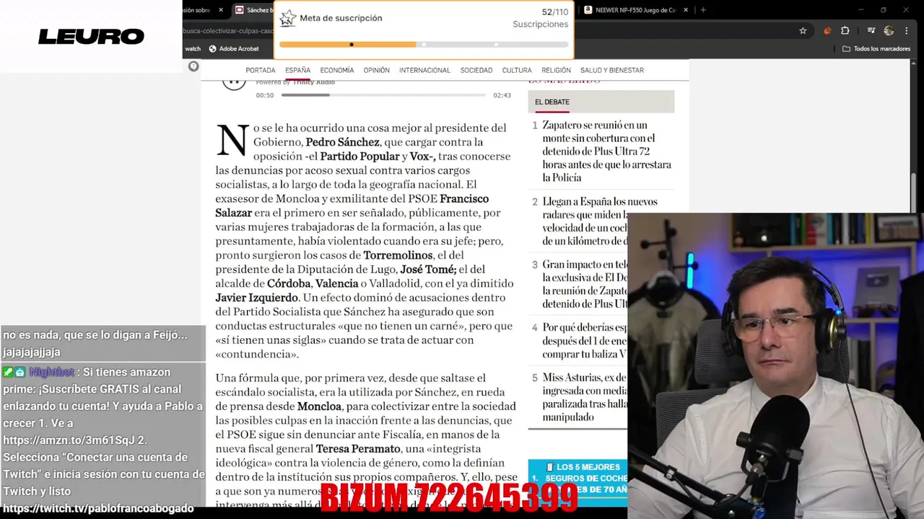This screenshot has height=519, width=924.
Task: Open the new tab plus button
Action: [x=703, y=10]
